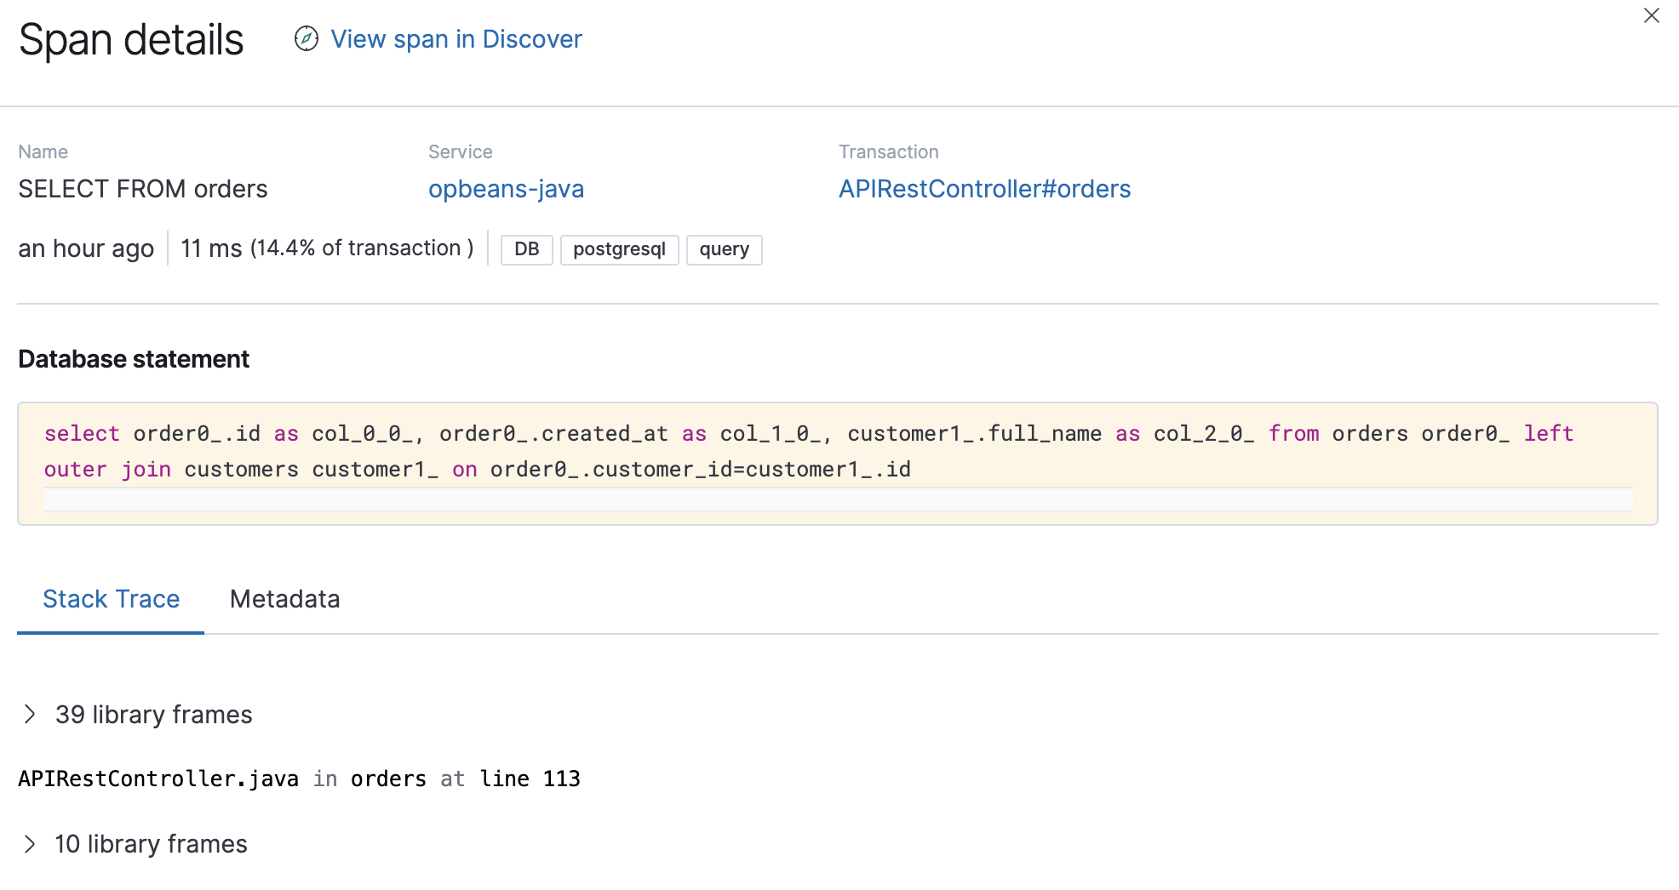Open the APIRestController#orders transaction link
The width and height of the screenshot is (1679, 890).
[x=984, y=189]
